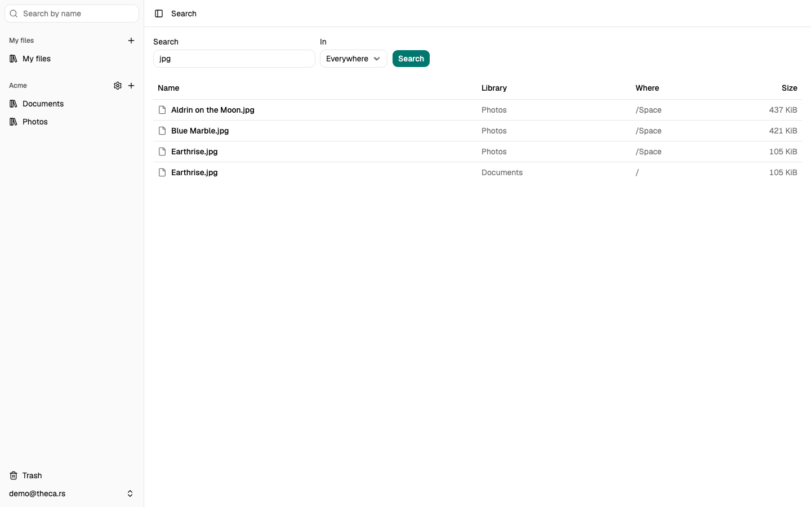The height and width of the screenshot is (507, 811).
Task: Click the Photos library icon
Action: point(14,122)
